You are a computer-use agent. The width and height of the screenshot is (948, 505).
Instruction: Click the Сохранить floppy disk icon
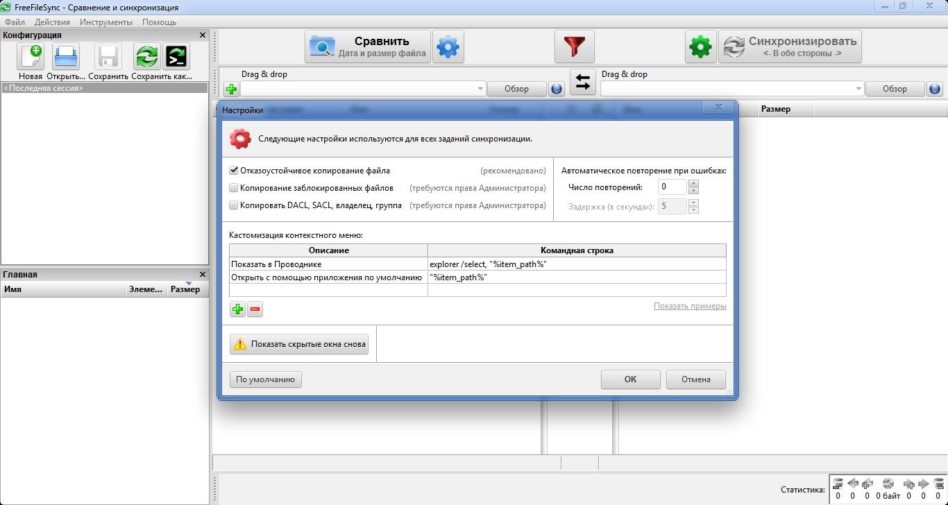(108, 57)
